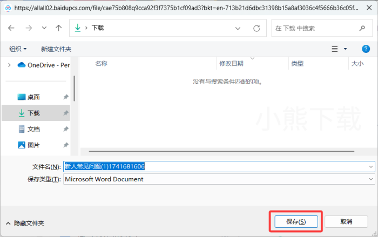
Task: Click the 保存(S) button
Action: [x=296, y=221]
